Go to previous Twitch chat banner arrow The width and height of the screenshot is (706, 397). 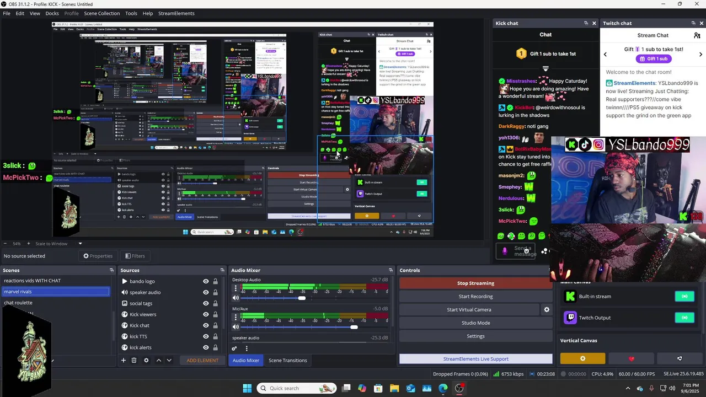pos(605,54)
